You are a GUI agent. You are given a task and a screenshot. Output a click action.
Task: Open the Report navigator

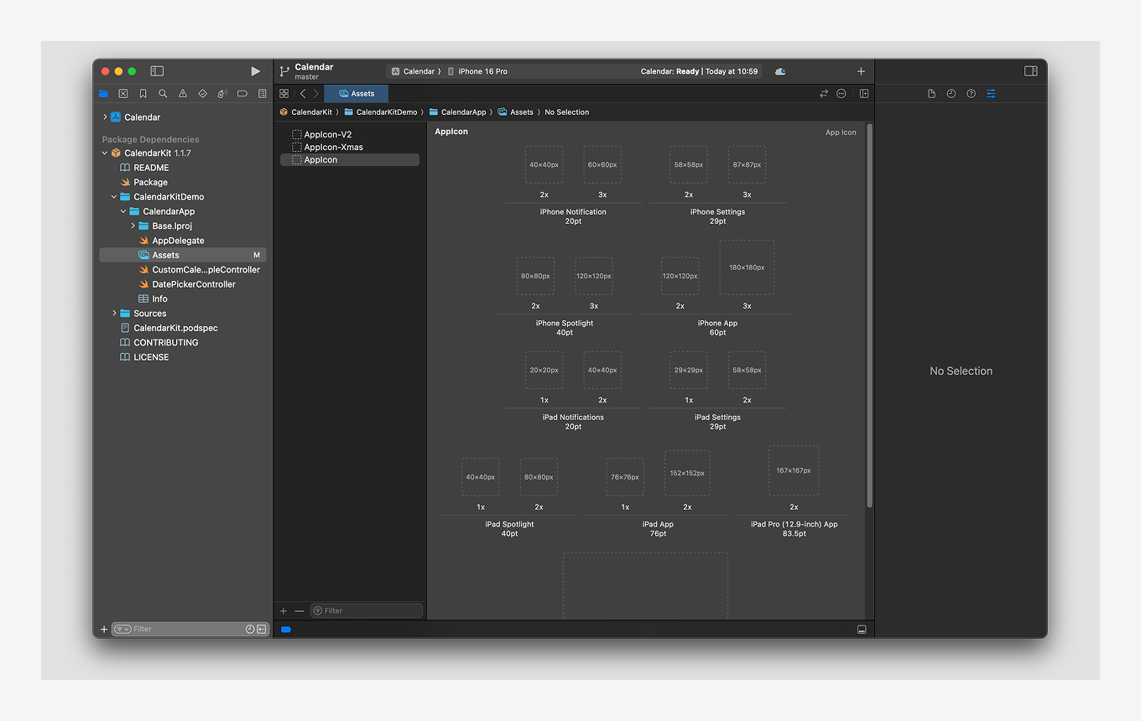(x=262, y=94)
